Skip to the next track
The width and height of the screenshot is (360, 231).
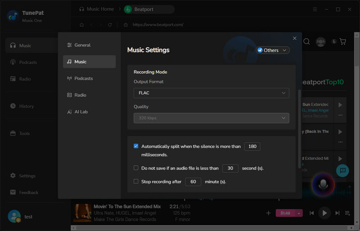pos(337,213)
